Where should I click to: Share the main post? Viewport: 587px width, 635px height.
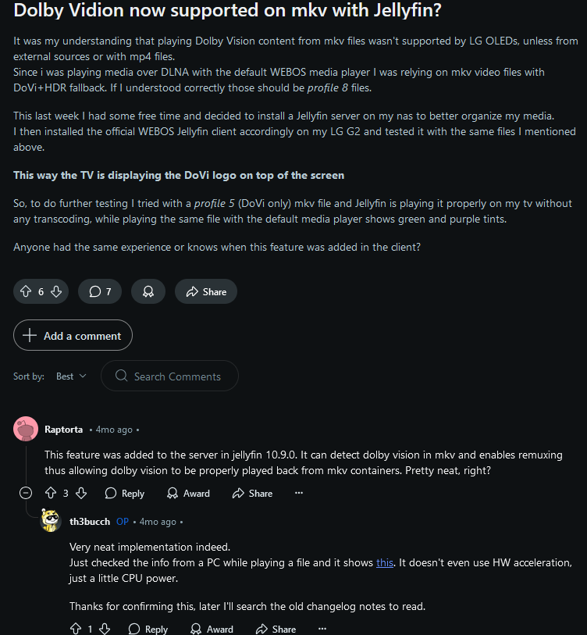click(x=206, y=291)
